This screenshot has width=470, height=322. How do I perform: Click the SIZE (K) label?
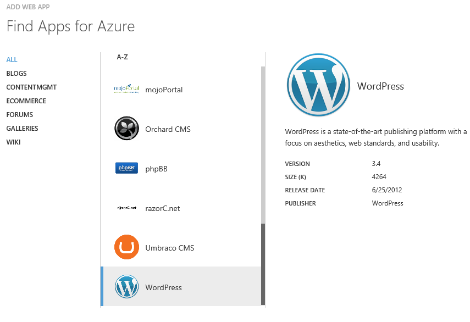point(296,177)
